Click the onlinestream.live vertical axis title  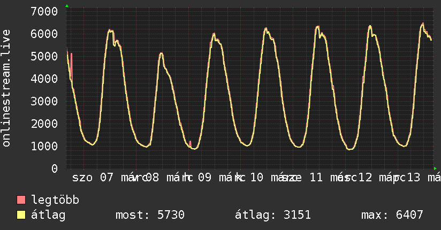click(6, 88)
